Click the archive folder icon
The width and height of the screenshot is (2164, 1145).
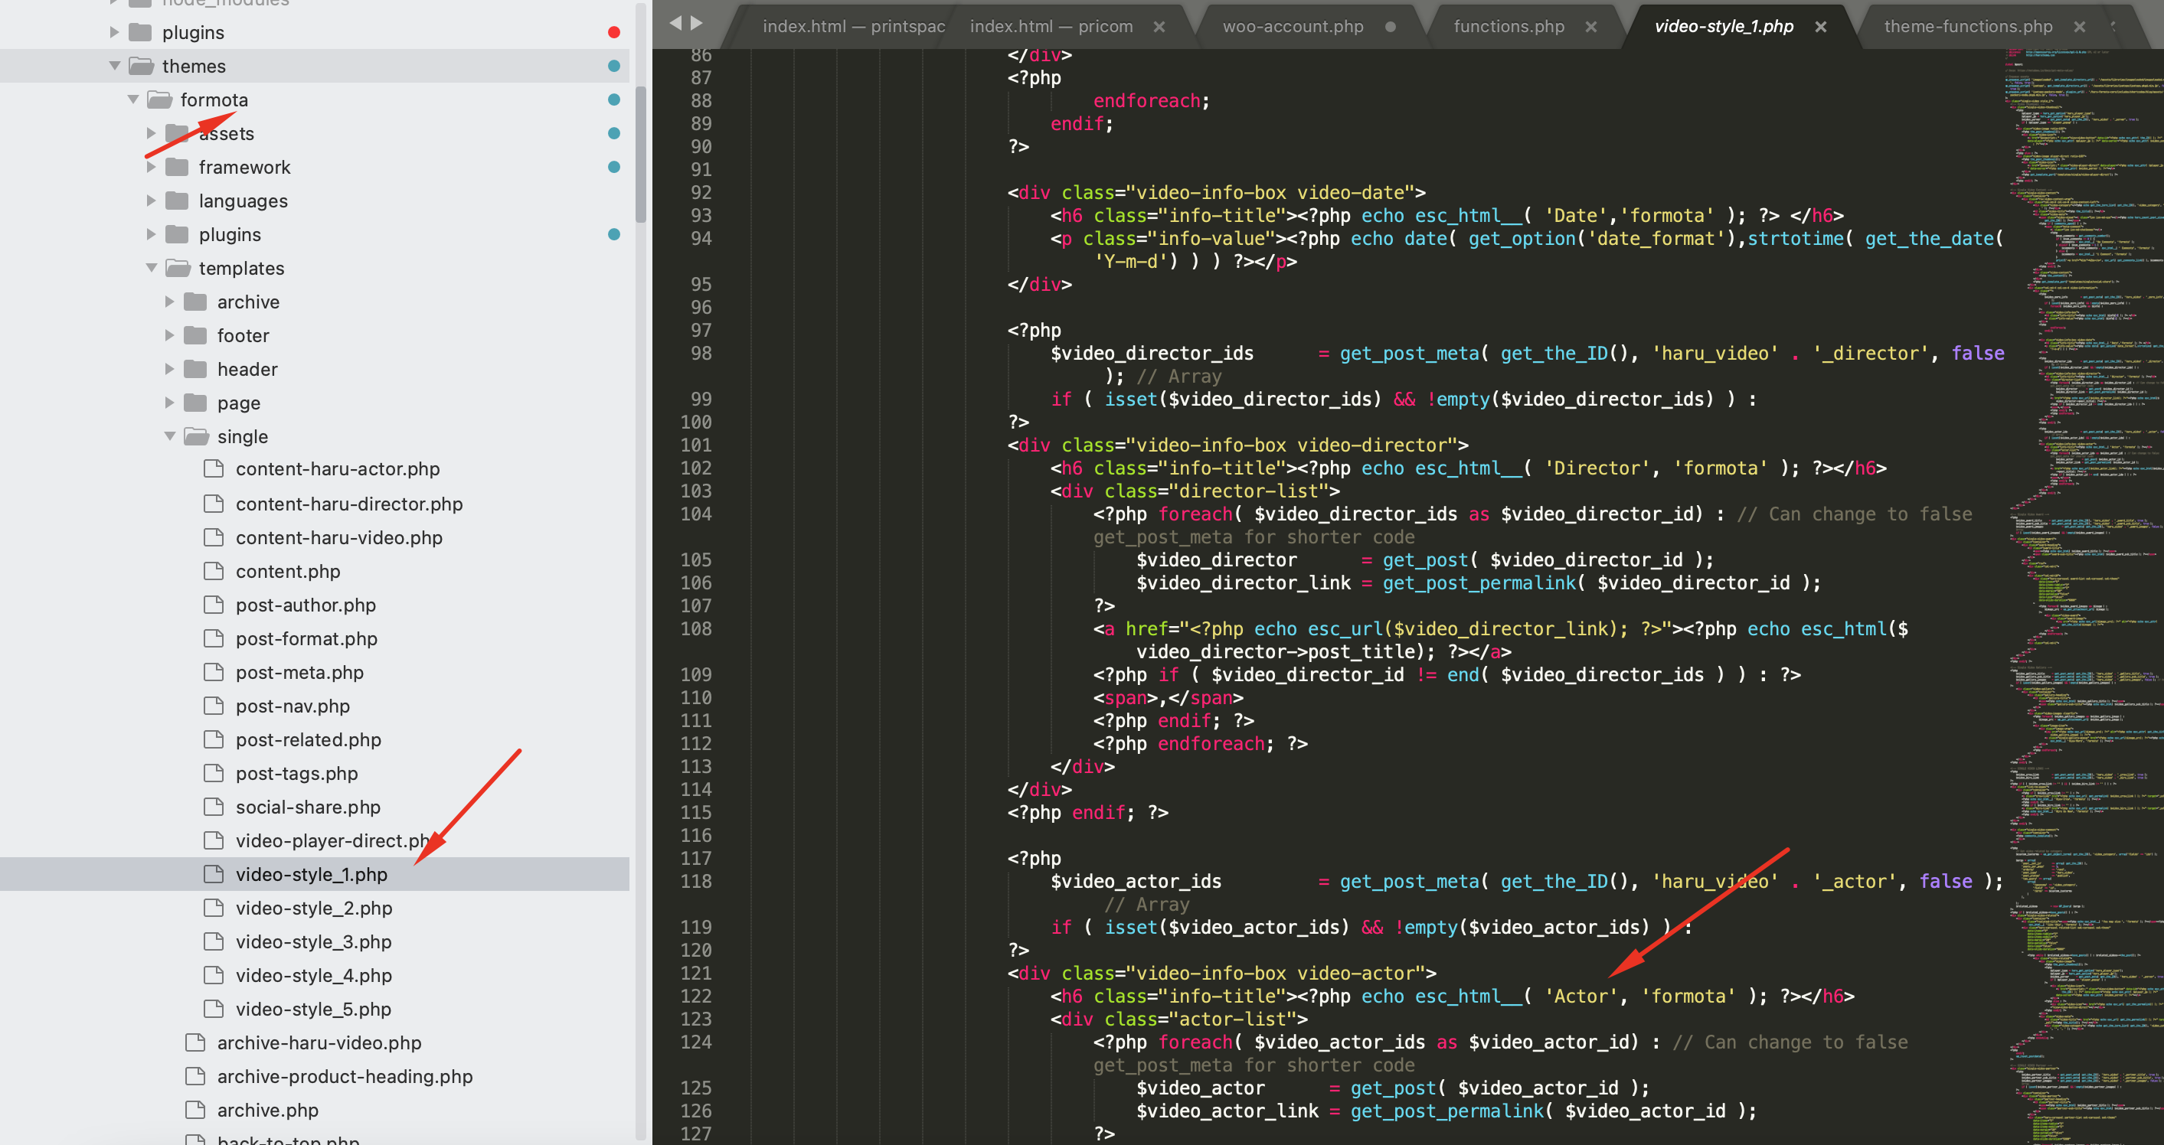196,302
